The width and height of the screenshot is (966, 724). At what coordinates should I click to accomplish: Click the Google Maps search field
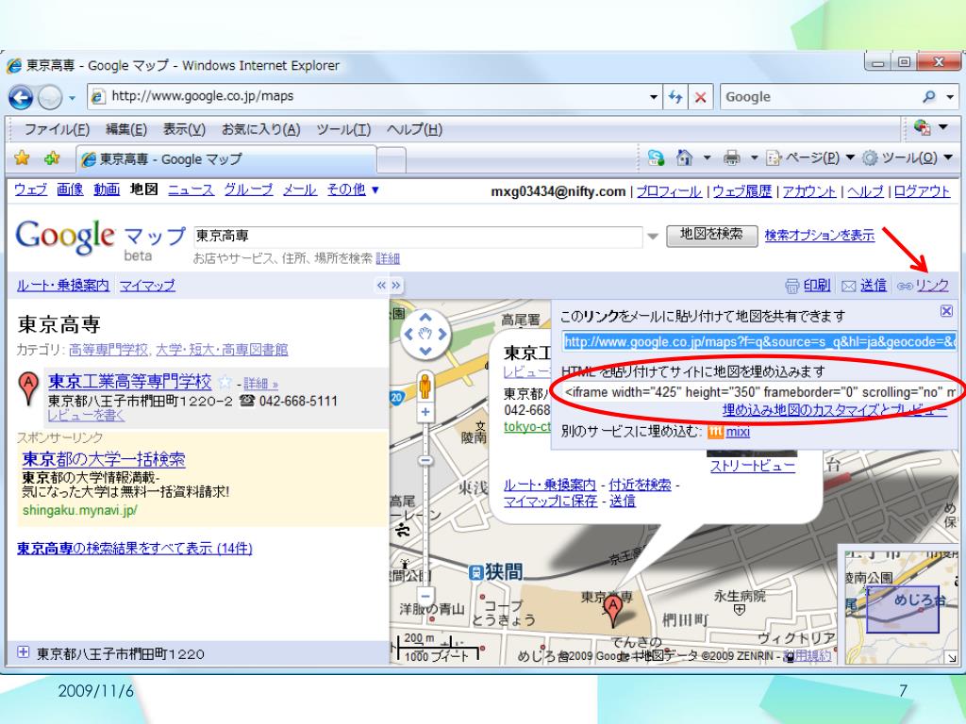[x=418, y=237]
